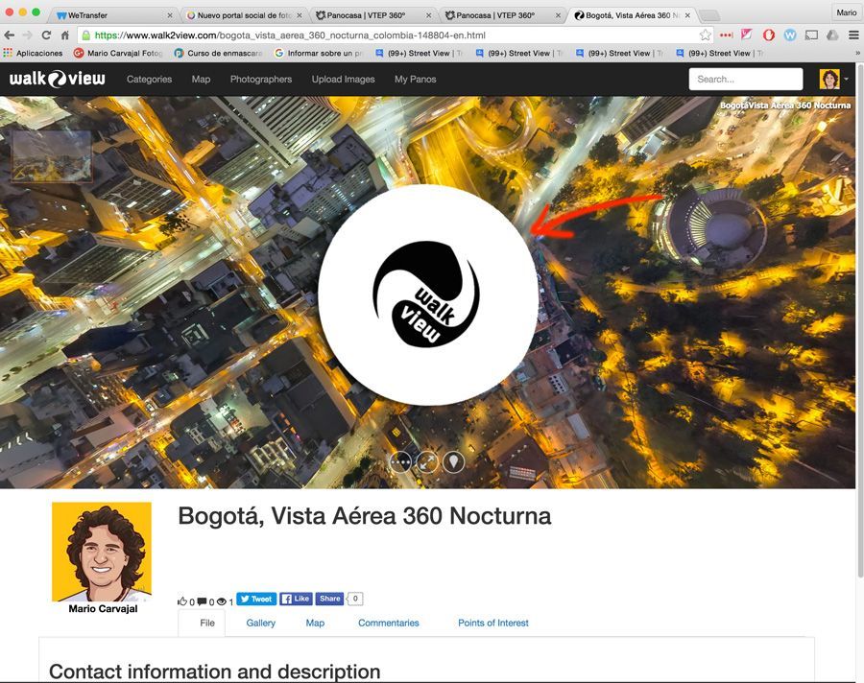Click the heading Bogotá, Vista Aérea 360 Nocturna
This screenshot has height=683, width=864.
click(x=365, y=517)
